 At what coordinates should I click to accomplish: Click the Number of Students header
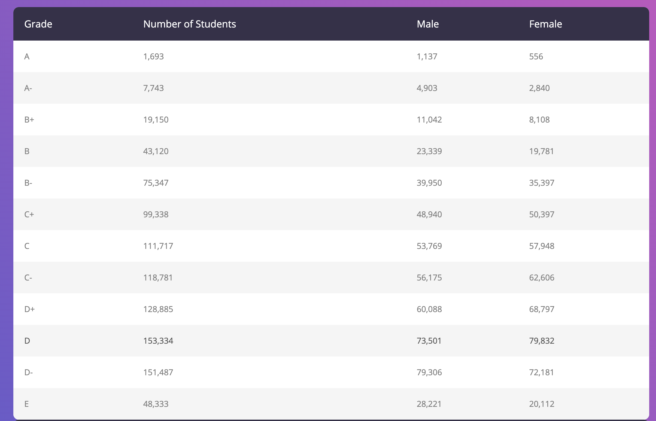point(190,24)
